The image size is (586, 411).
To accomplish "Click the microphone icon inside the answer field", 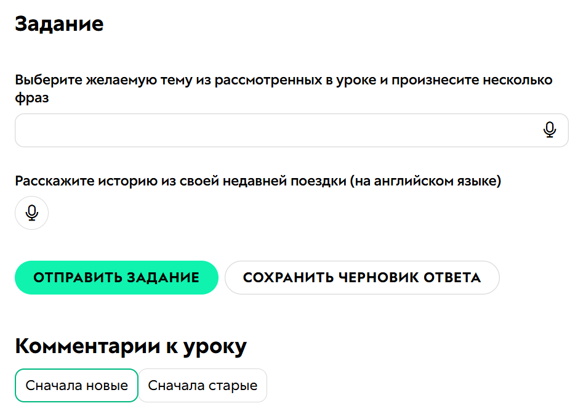I will coord(550,129).
